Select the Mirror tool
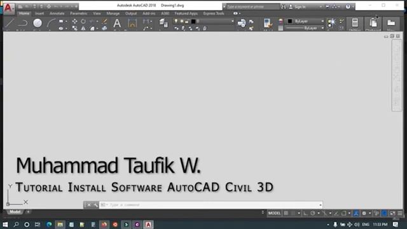This screenshot has height=229, width=407. (83, 28)
